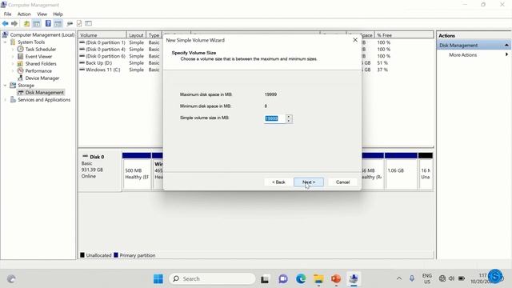
Task: Click the taskbar Search box
Action: [212, 278]
